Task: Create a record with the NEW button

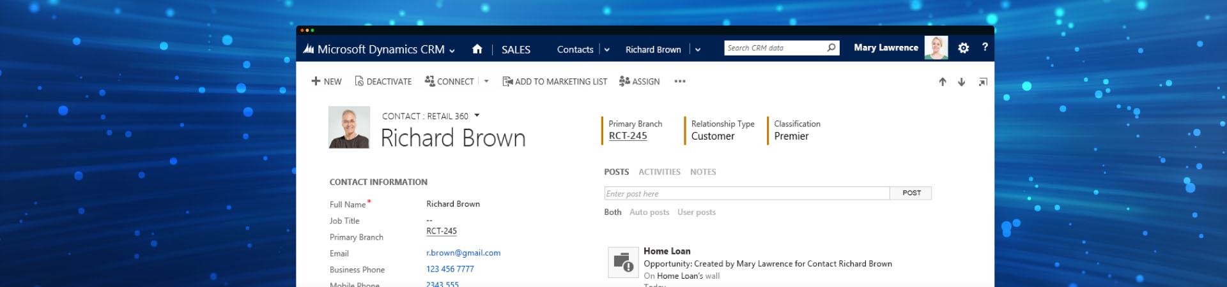Action: [327, 82]
